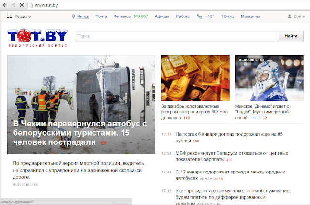Click the 32 comments count
This screenshot has width=310, height=205.
(265, 118)
